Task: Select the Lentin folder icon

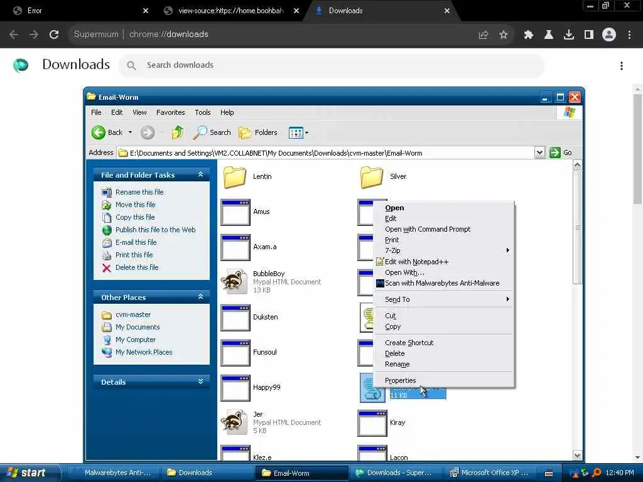Action: click(x=235, y=176)
